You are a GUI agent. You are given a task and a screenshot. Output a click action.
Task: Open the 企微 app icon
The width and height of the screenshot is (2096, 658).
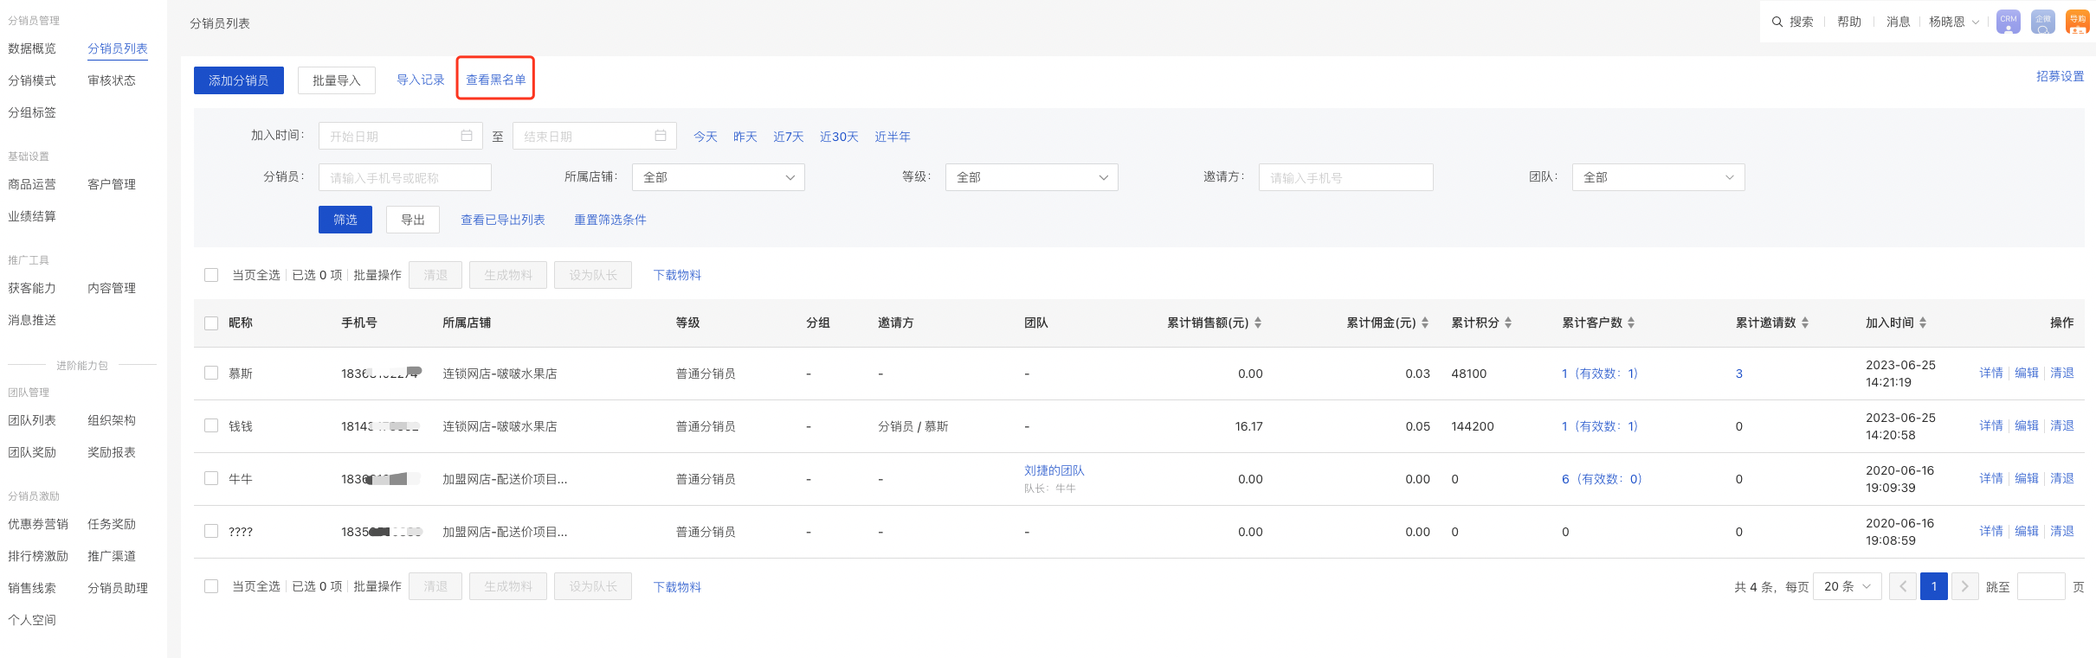pos(2042,22)
